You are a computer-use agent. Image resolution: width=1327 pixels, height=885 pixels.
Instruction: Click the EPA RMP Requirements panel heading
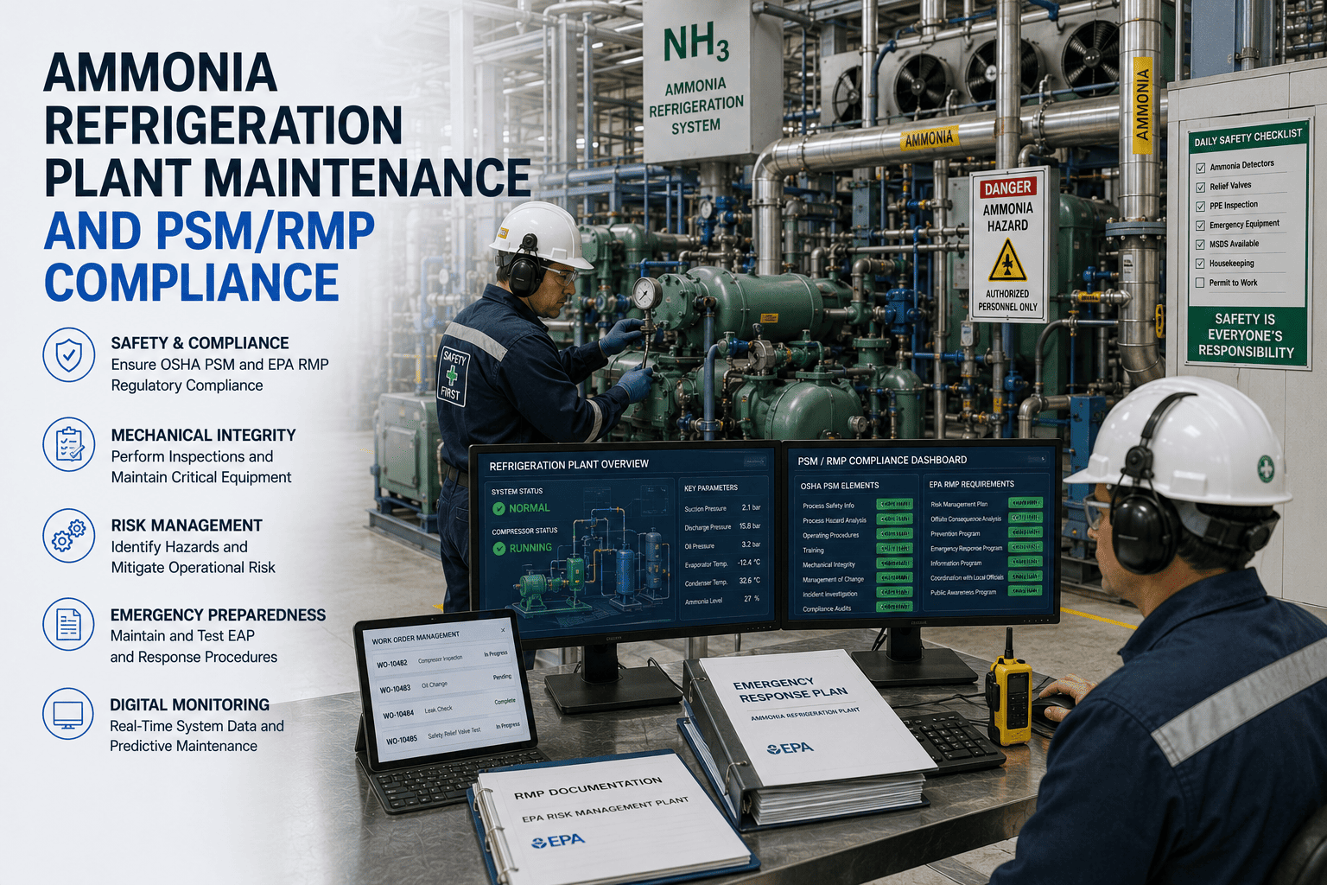tap(972, 484)
